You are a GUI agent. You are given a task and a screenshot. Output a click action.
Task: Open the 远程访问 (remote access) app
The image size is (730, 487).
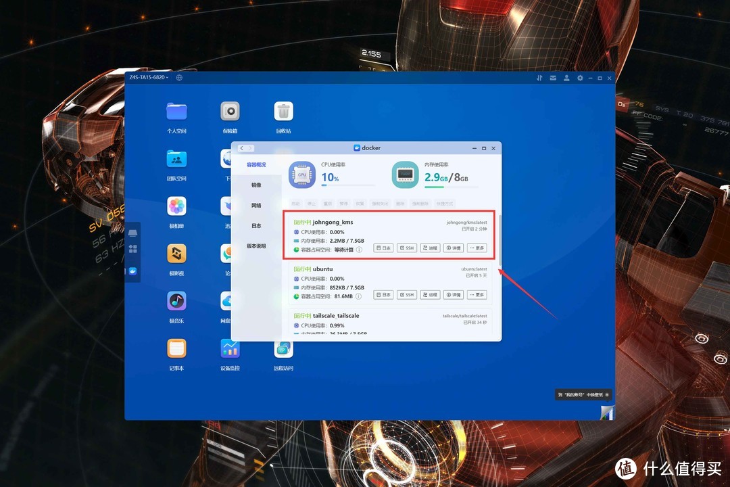point(283,350)
